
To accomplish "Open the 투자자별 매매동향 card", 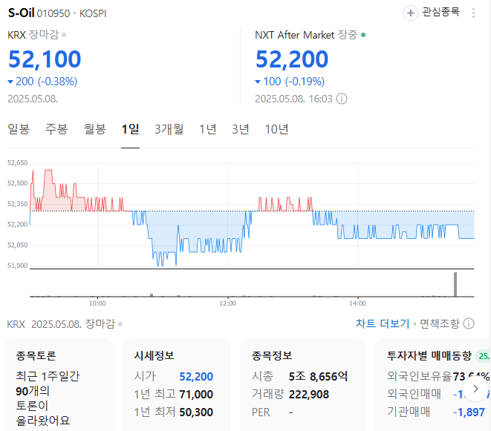I will tap(433, 385).
